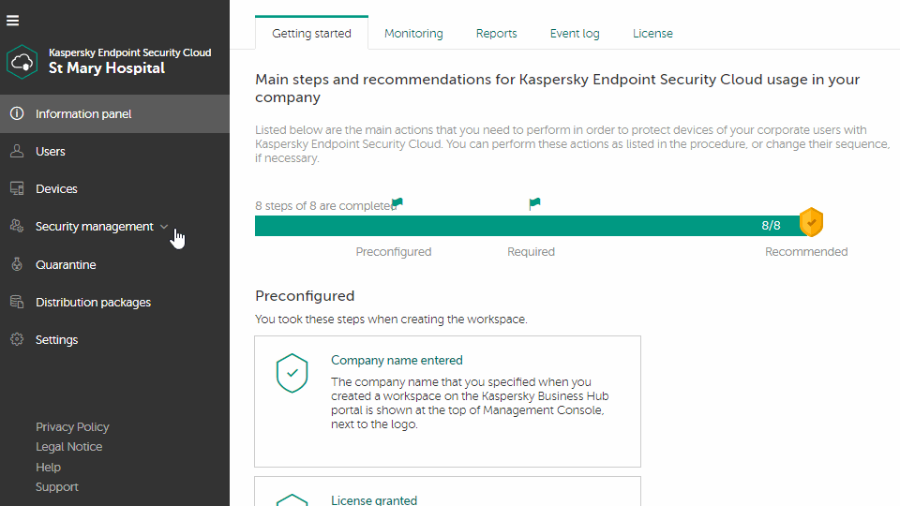Viewport: 900px width, 506px height.
Task: Click the Users person icon
Action: (x=16, y=151)
